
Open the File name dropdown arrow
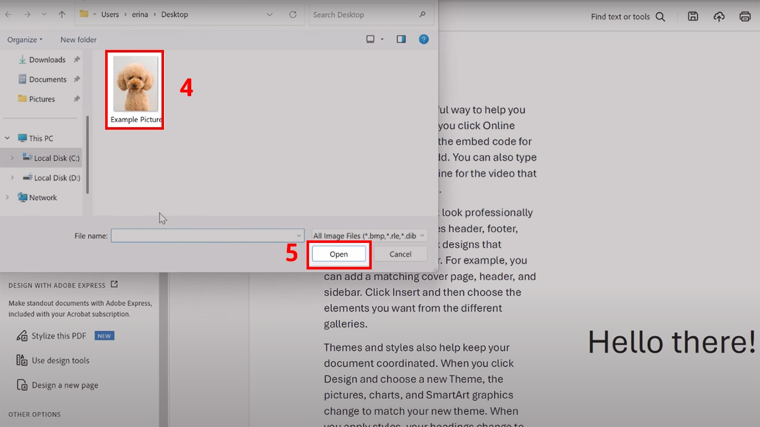(x=299, y=235)
